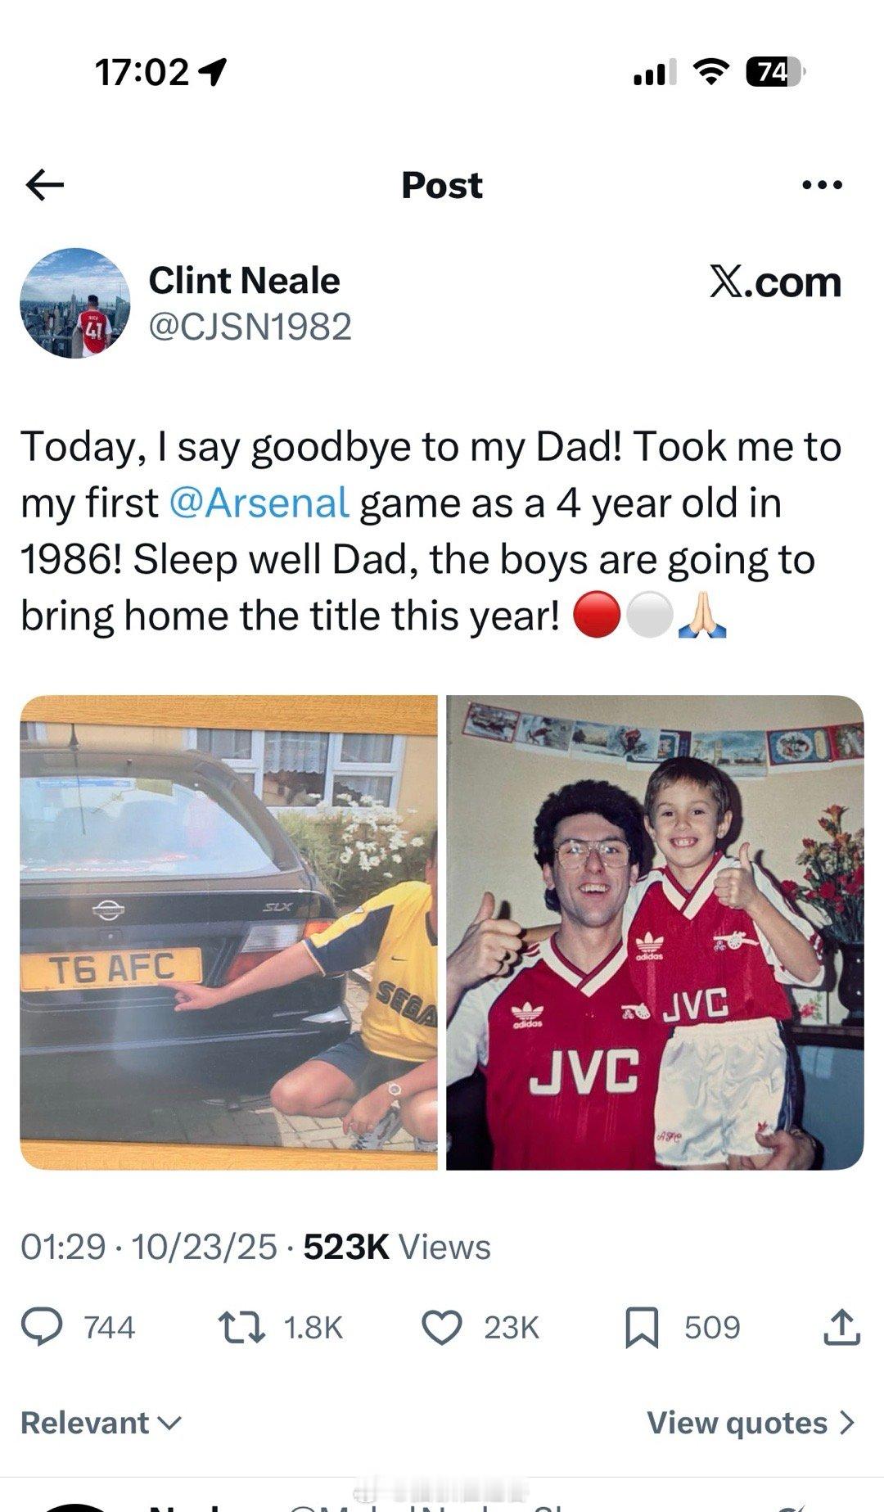
Task: Tap the @CJSN1982 handle
Action: tap(250, 327)
